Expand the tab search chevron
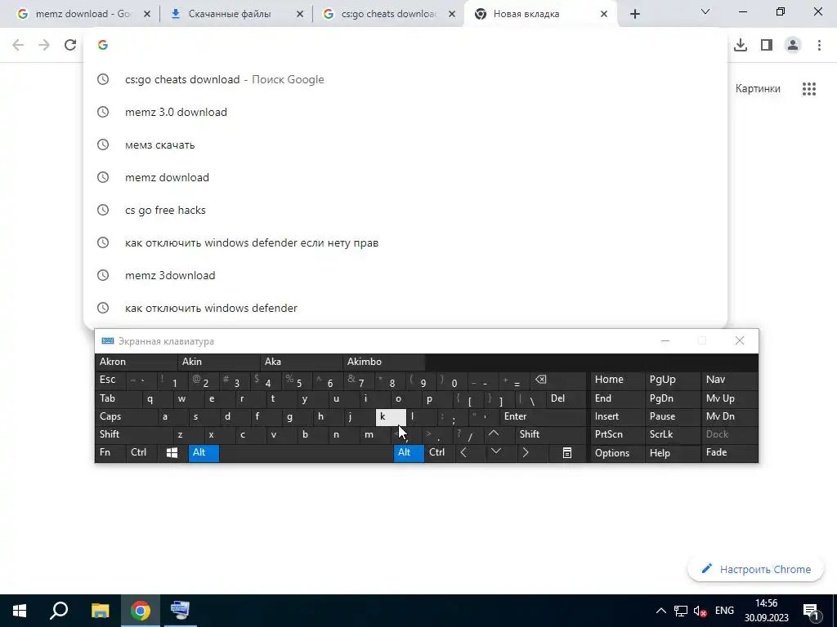The image size is (837, 627). pos(705,11)
